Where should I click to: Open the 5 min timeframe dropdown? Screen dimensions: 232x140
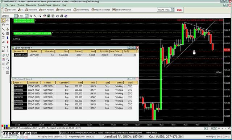pyautogui.click(x=26, y=16)
